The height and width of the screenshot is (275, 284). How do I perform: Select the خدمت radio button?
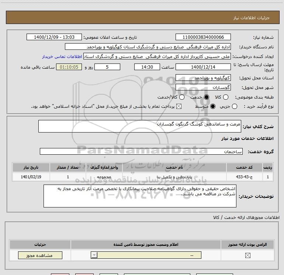tap(206, 97)
